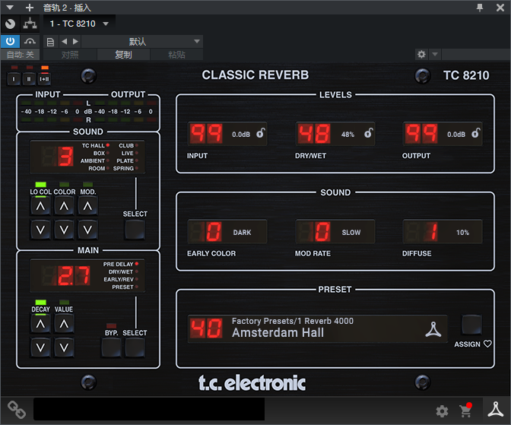The width and height of the screenshot is (511, 425).
Task: Open the shopping cart icon
Action: click(x=465, y=411)
